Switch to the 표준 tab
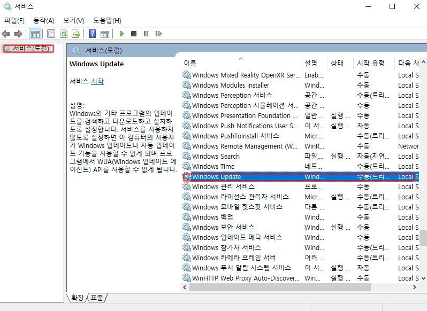427x311 pixels. pyautogui.click(x=97, y=298)
